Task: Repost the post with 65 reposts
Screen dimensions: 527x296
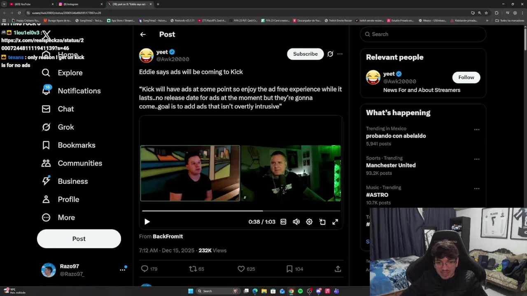Action: tap(196, 269)
